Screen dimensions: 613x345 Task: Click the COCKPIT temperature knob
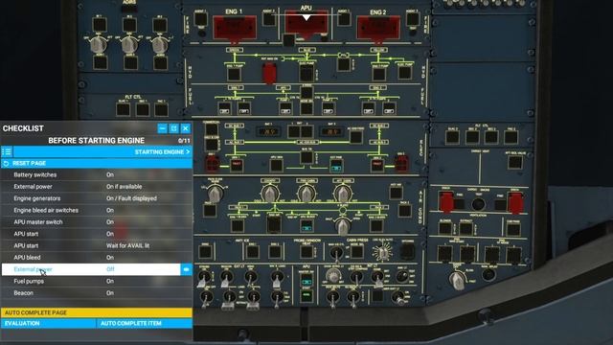click(x=269, y=194)
